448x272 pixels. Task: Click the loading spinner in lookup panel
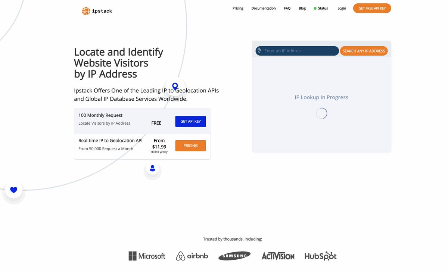(322, 113)
